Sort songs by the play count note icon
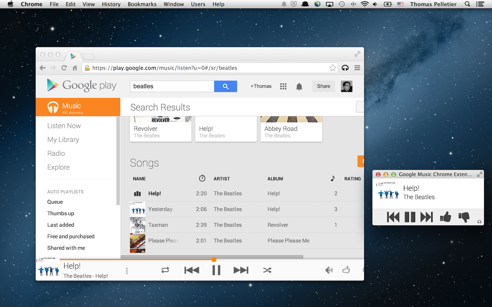492x307 pixels. (333, 178)
